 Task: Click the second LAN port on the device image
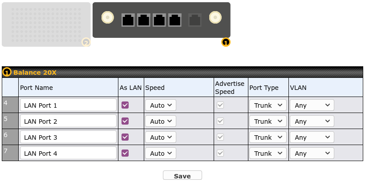coord(144,20)
